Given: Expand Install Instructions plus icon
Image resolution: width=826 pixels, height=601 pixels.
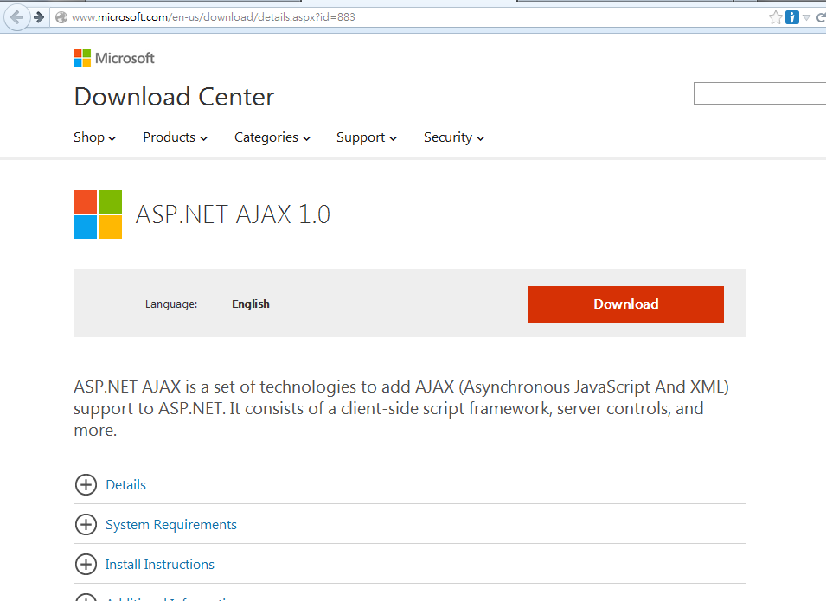Looking at the screenshot, I should coord(86,564).
